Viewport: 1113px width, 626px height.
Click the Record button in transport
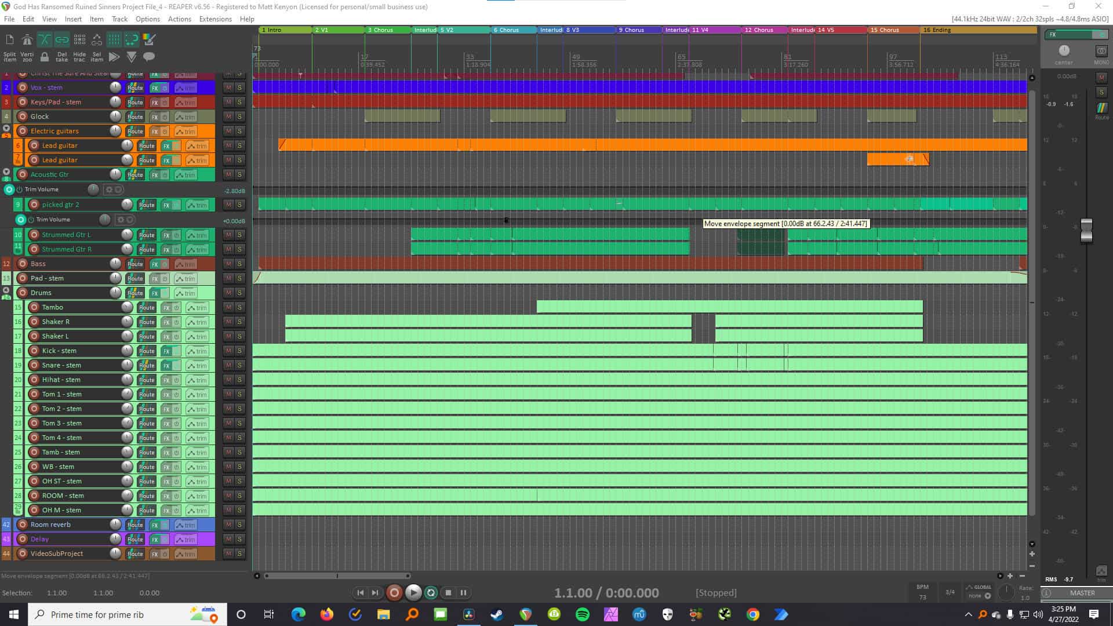394,592
